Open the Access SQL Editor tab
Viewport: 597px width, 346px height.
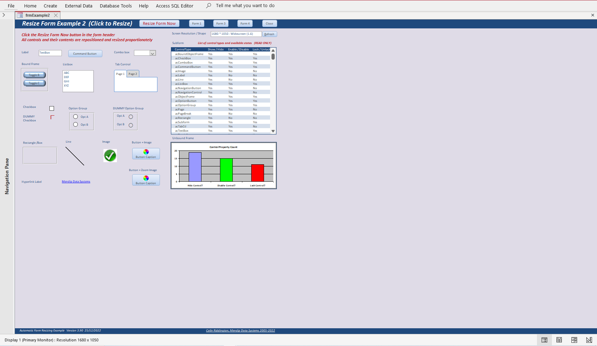coord(174,6)
